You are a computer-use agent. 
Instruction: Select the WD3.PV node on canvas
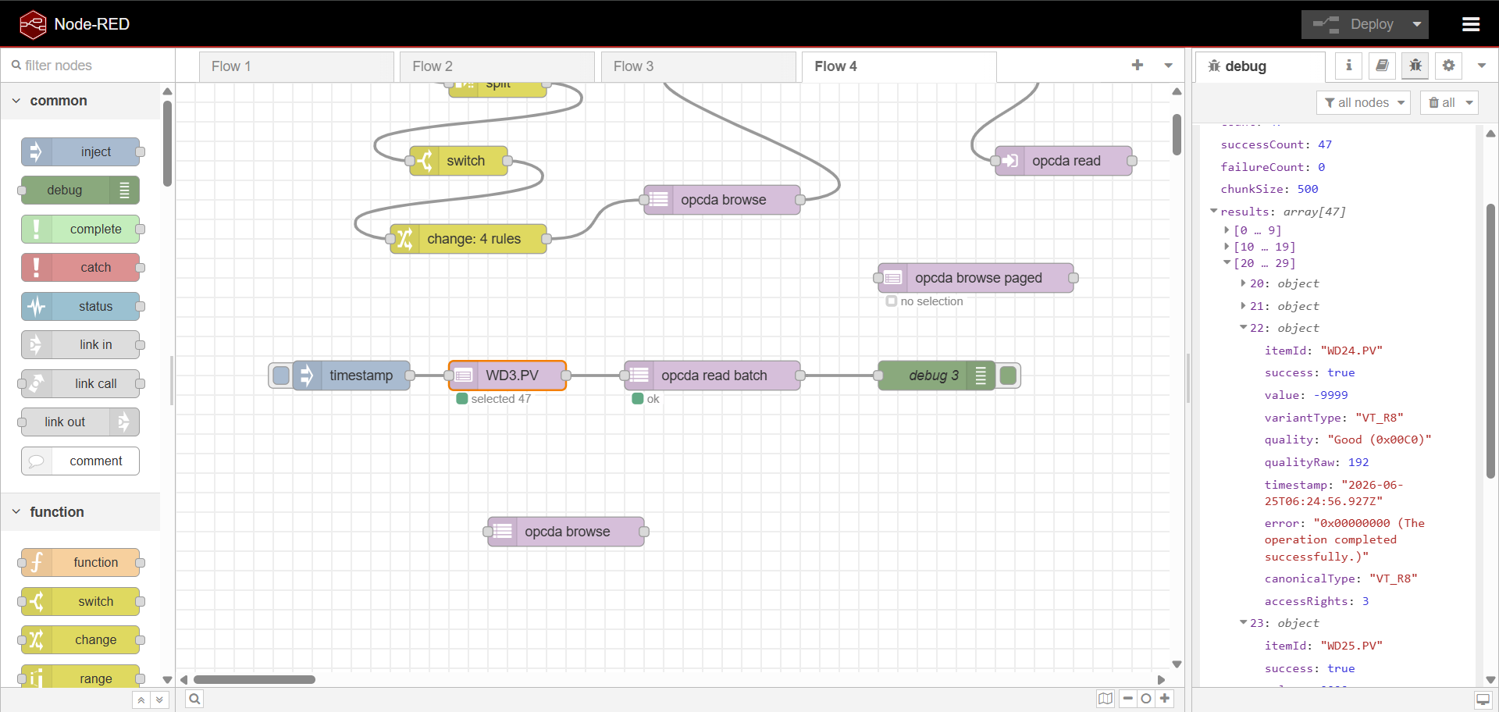pos(507,376)
